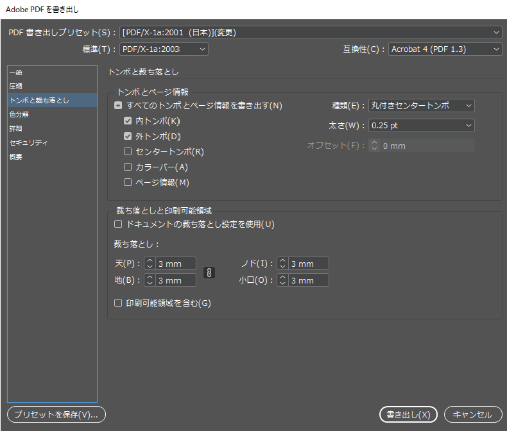This screenshot has height=431, width=507.
Task: Select 圧縮 in the side list
Action: (52, 87)
